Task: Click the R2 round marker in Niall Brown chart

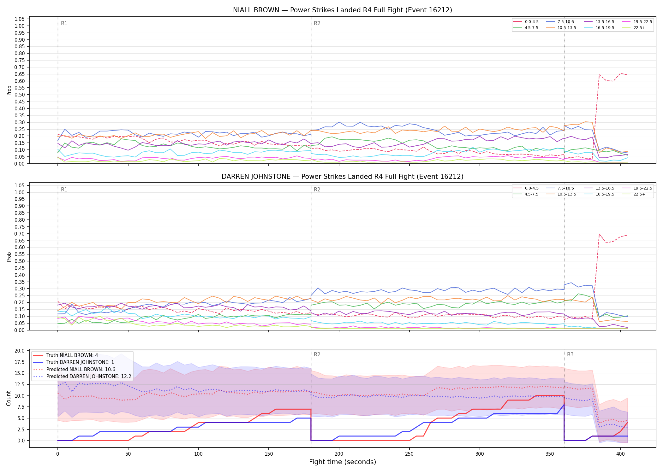Action: [317, 23]
